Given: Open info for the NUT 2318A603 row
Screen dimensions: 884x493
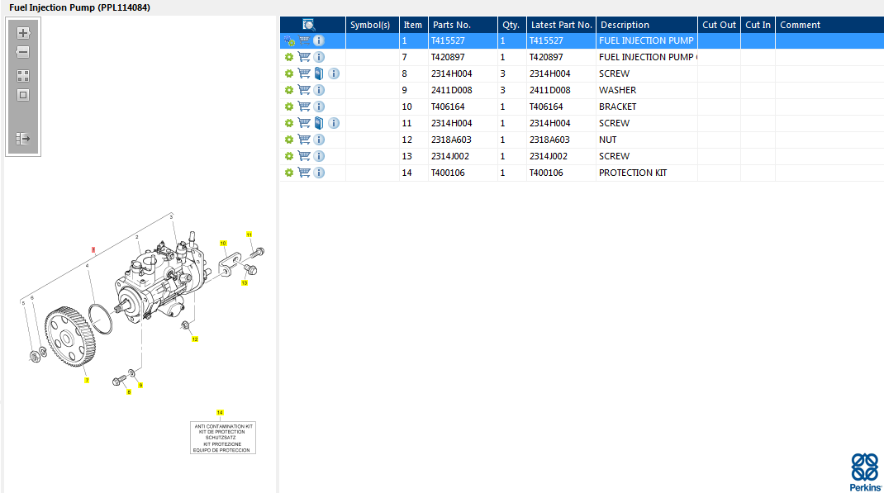Looking at the screenshot, I should pos(319,140).
